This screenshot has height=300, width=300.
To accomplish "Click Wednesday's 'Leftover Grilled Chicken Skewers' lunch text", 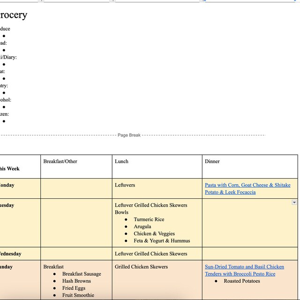I will [151, 254].
